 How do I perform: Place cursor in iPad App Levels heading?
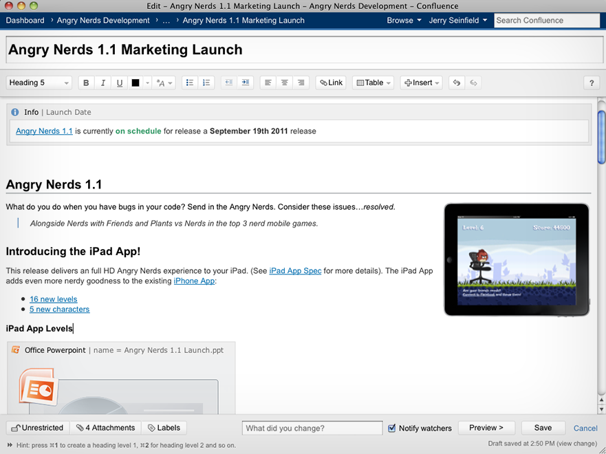point(39,328)
